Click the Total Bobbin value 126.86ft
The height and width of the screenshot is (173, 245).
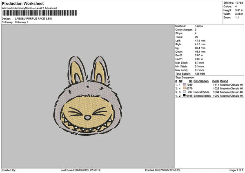pos(201,73)
